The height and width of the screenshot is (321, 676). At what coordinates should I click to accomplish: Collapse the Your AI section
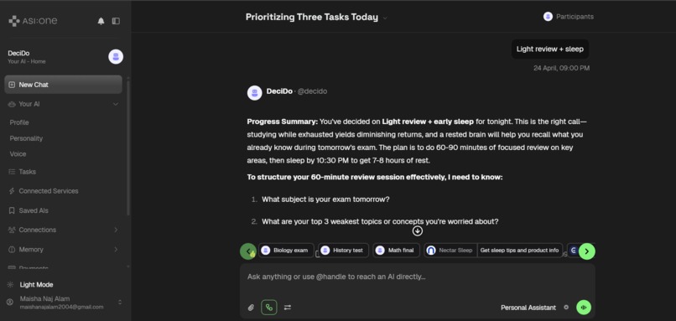tap(116, 104)
